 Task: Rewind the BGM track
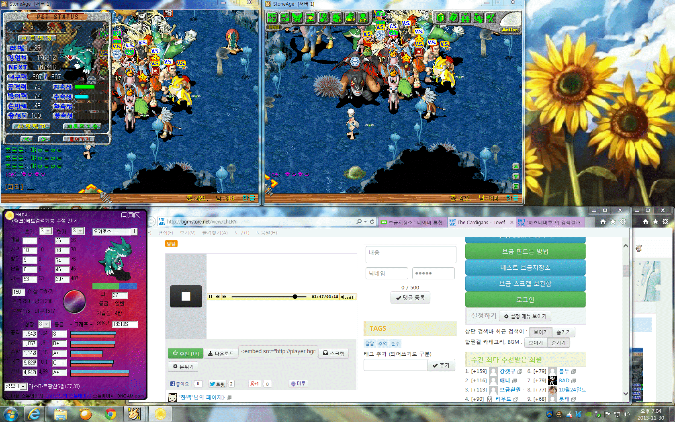tap(217, 297)
